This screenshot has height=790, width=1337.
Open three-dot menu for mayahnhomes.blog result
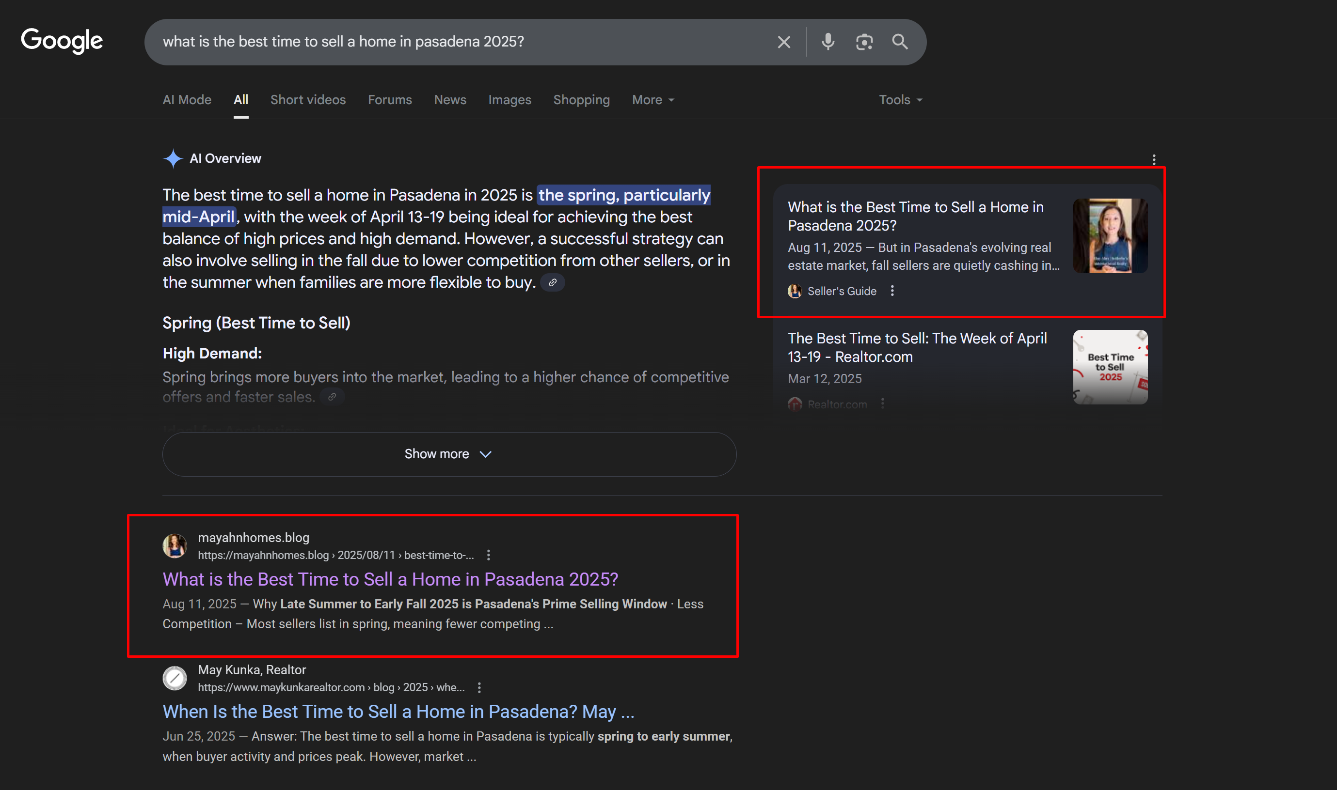(x=489, y=555)
